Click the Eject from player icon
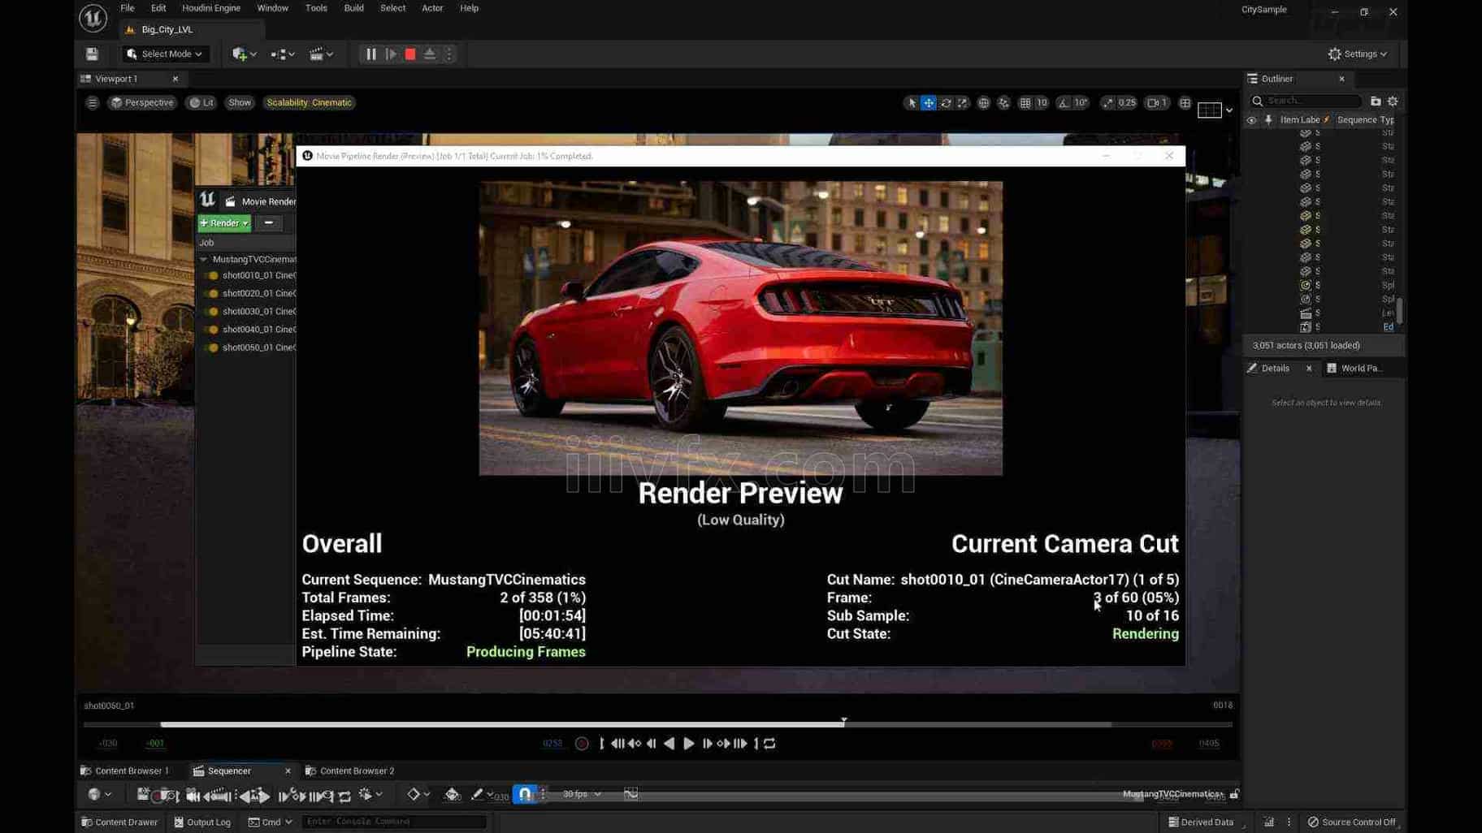This screenshot has width=1482, height=833. 430,54
